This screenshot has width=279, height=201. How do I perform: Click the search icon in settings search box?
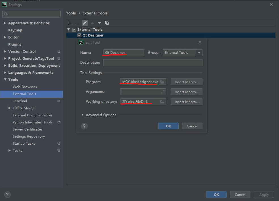point(6,14)
